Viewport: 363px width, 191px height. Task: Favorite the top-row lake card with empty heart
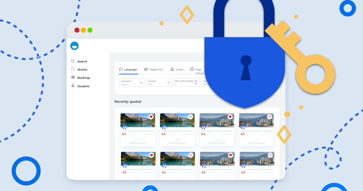click(x=190, y=116)
